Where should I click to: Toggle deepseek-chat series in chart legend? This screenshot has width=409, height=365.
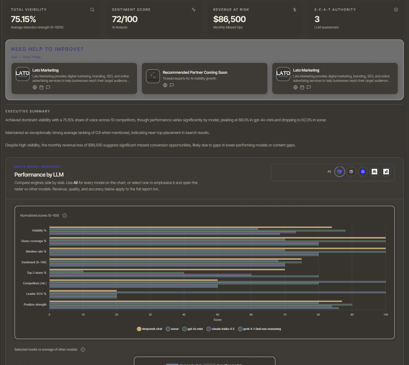coord(150,329)
